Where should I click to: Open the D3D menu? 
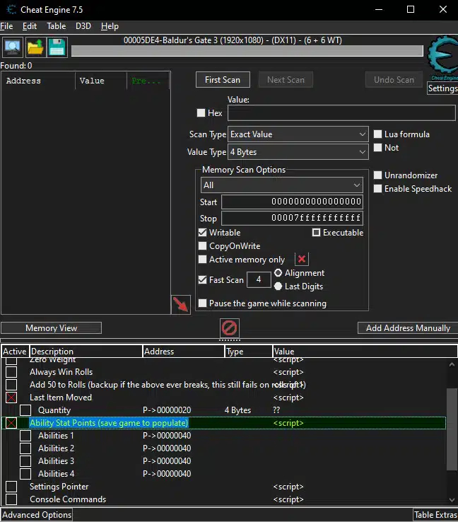pyautogui.click(x=83, y=26)
